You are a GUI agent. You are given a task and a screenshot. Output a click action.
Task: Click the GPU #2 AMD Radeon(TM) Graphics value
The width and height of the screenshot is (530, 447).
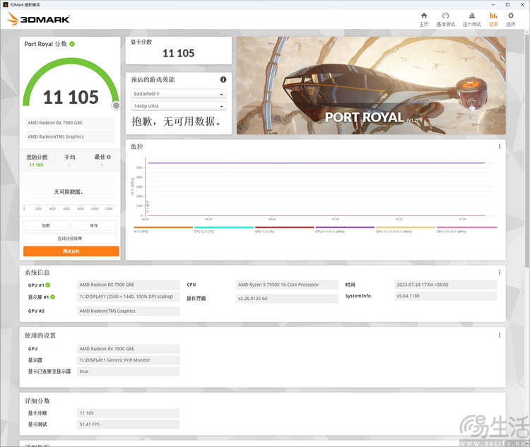coord(128,311)
